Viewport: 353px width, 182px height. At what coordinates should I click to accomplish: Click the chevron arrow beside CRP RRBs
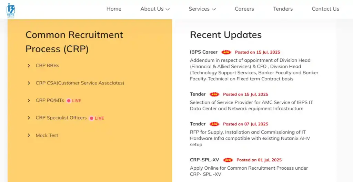click(29, 66)
